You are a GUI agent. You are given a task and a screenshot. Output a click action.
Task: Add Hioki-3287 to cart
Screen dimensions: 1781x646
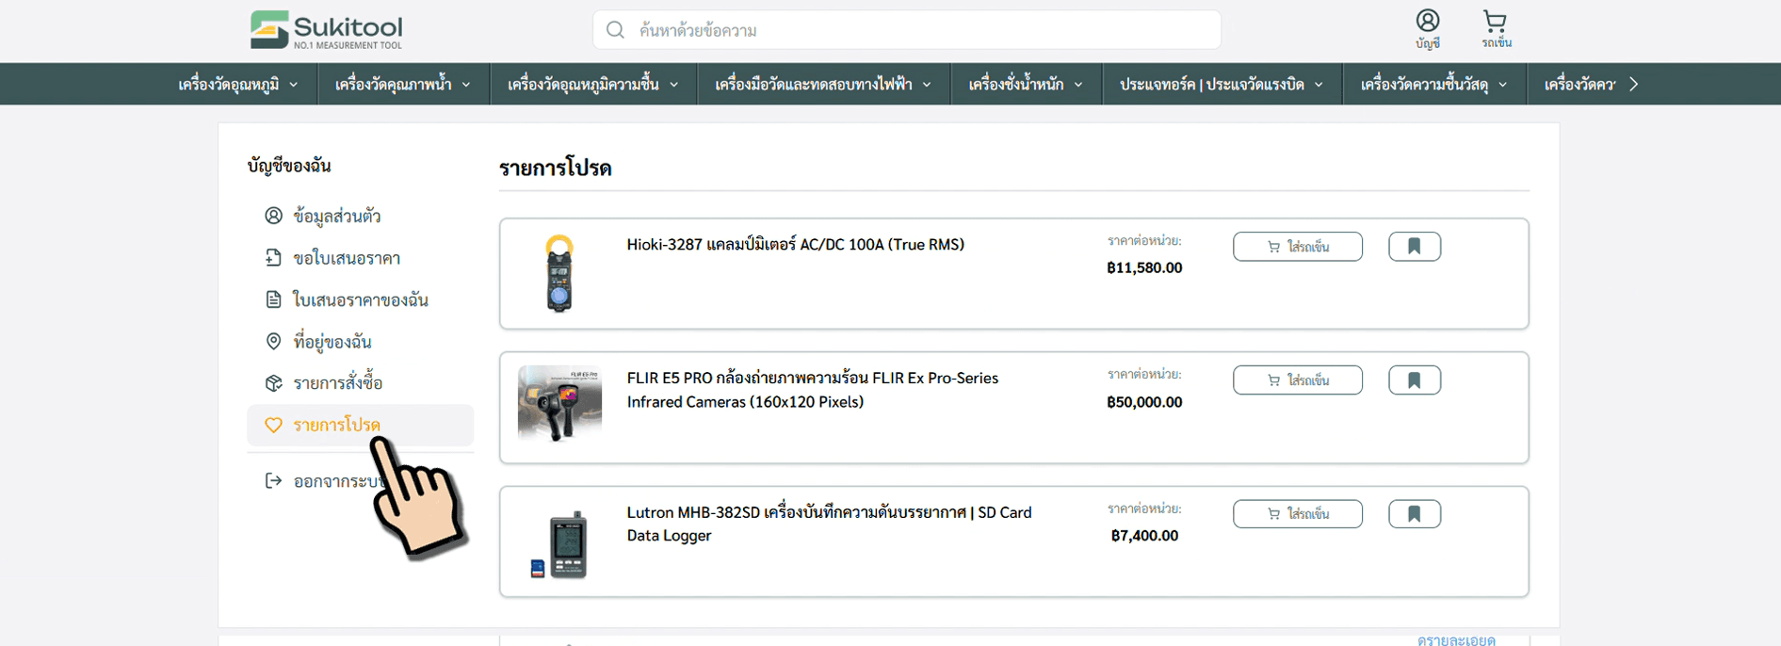(x=1298, y=247)
